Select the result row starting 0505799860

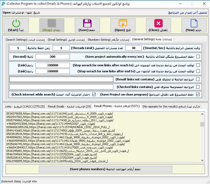coord(60,120)
